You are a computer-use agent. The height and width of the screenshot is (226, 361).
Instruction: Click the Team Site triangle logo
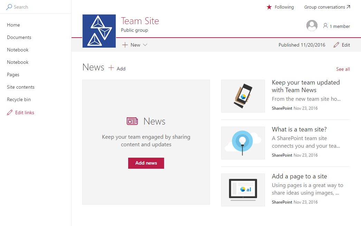click(99, 31)
